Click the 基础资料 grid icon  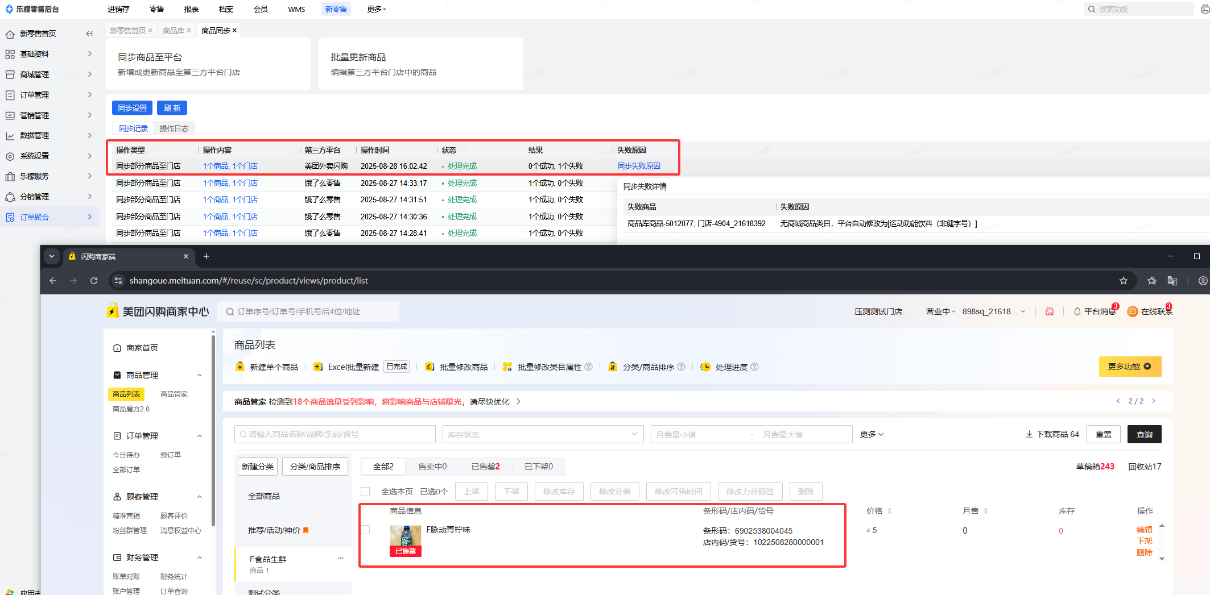[10, 54]
